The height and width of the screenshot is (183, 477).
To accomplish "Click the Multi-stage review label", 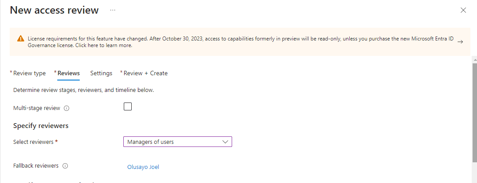I will point(37,108).
